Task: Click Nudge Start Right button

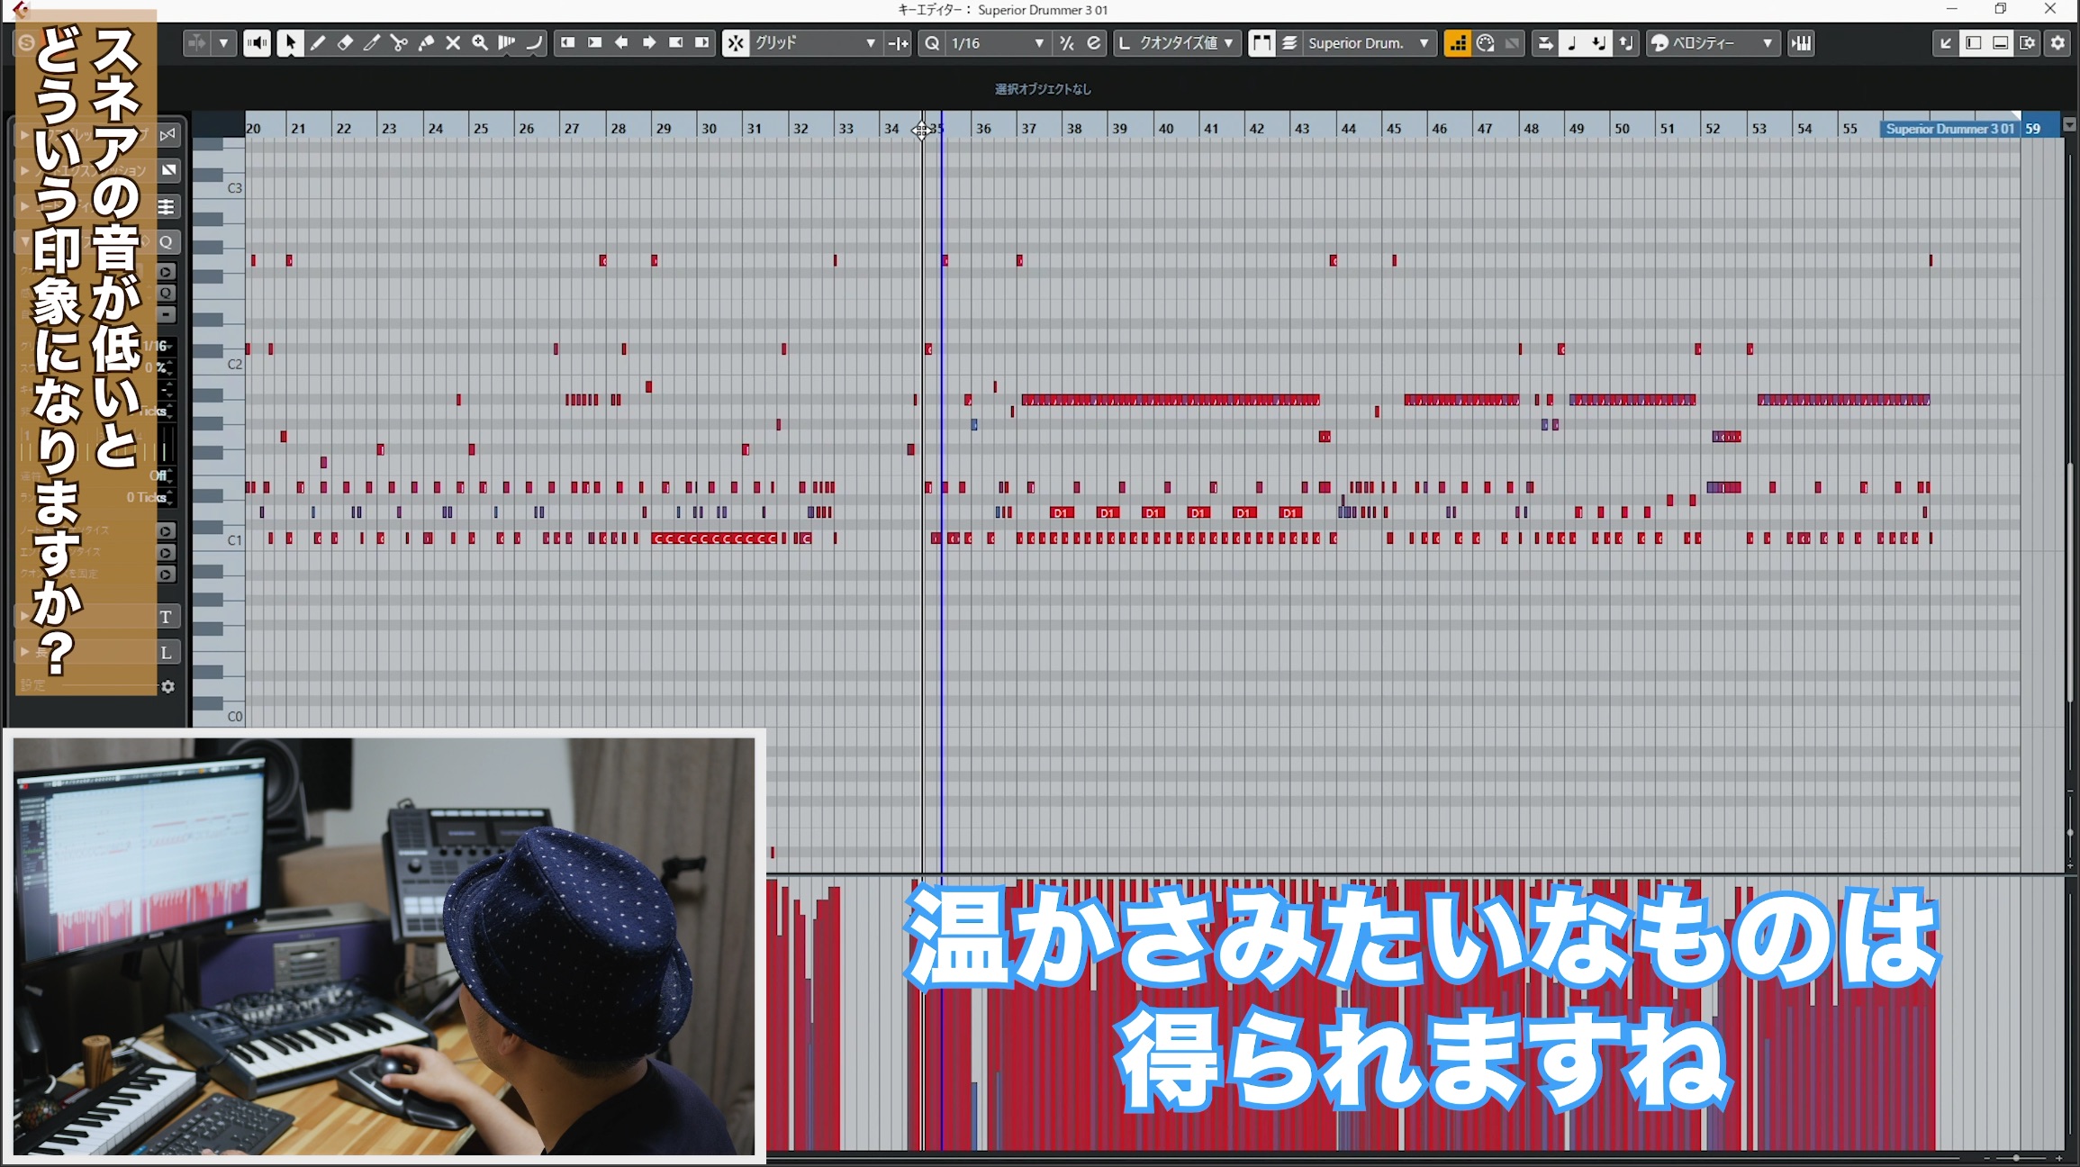Action: [595, 43]
